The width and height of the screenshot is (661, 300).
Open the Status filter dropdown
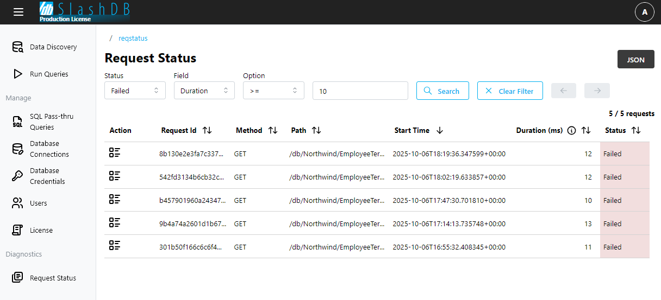pyautogui.click(x=135, y=91)
